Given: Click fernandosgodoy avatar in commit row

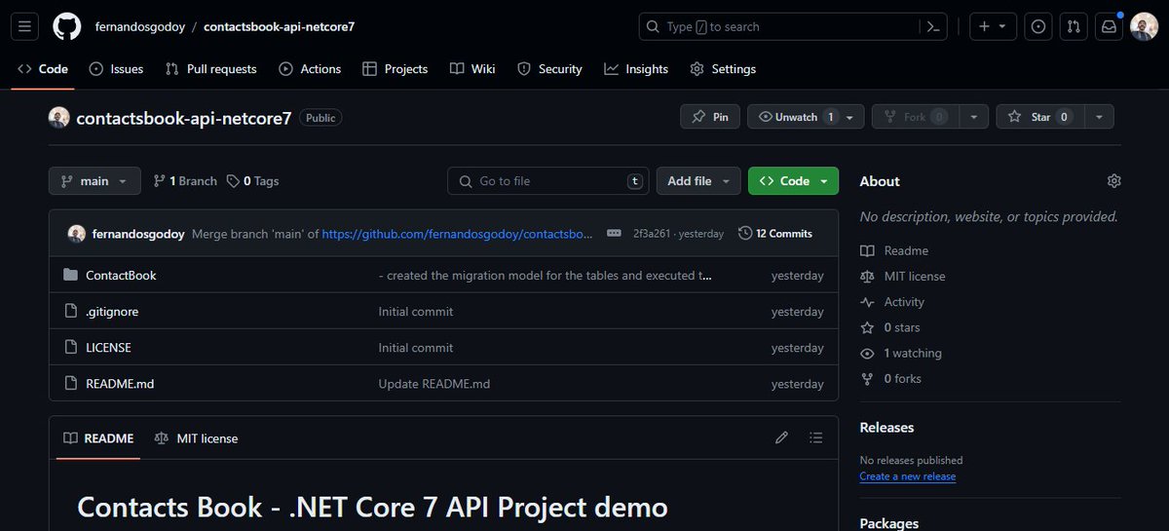Looking at the screenshot, I should (x=76, y=234).
